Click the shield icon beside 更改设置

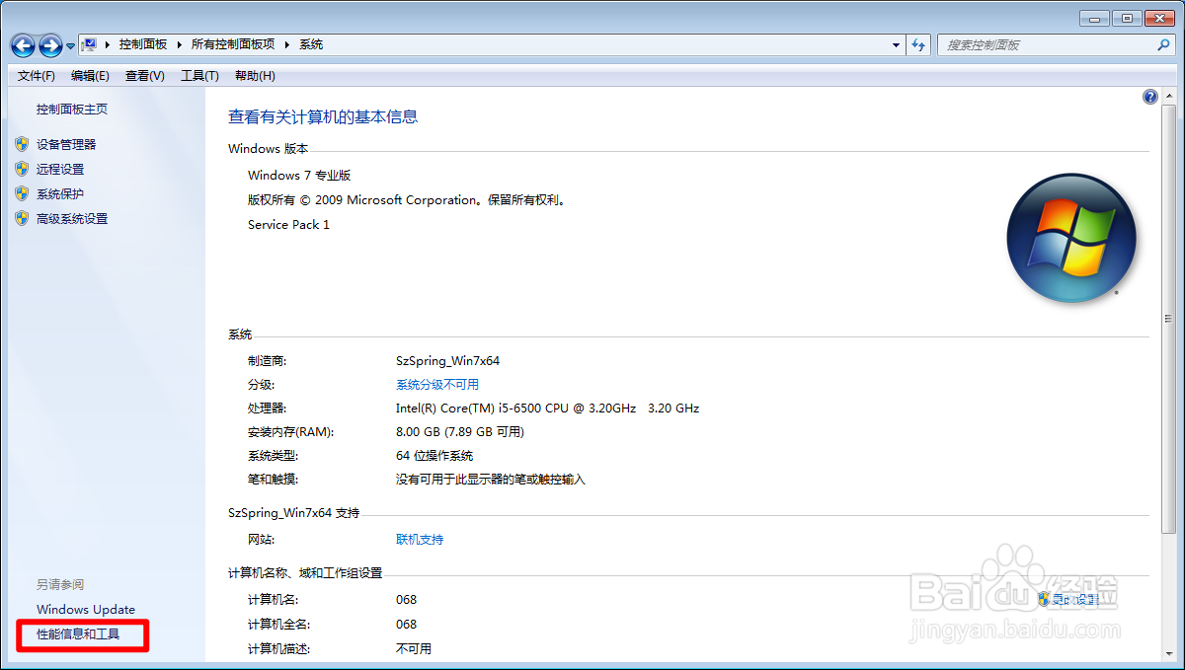(1043, 599)
